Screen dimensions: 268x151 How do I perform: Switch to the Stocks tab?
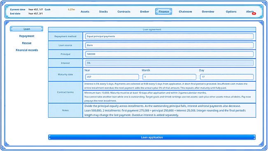pyautogui.click(x=103, y=12)
